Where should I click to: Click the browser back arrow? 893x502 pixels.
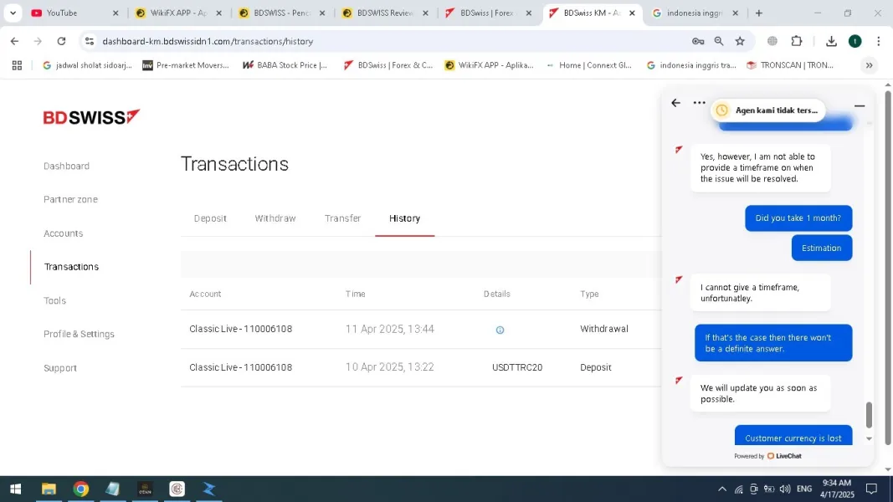point(14,41)
